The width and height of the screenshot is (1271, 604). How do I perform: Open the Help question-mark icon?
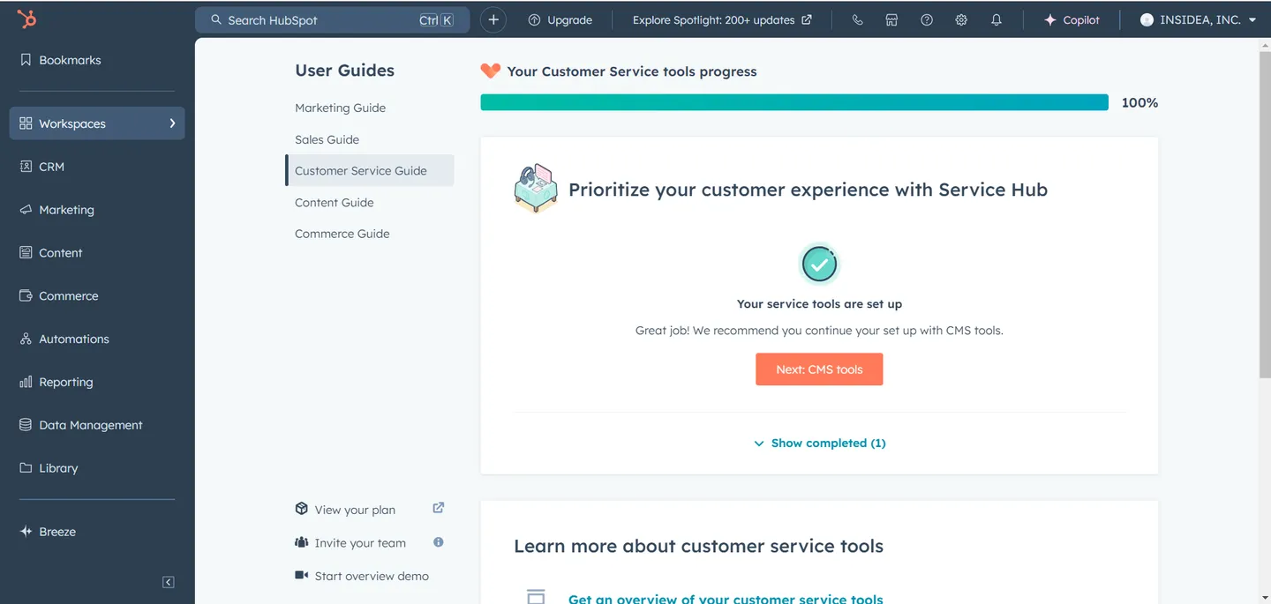[x=927, y=19]
